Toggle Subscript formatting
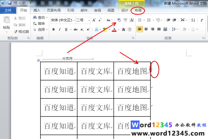This screenshot has height=139, width=208. coord(82,30)
